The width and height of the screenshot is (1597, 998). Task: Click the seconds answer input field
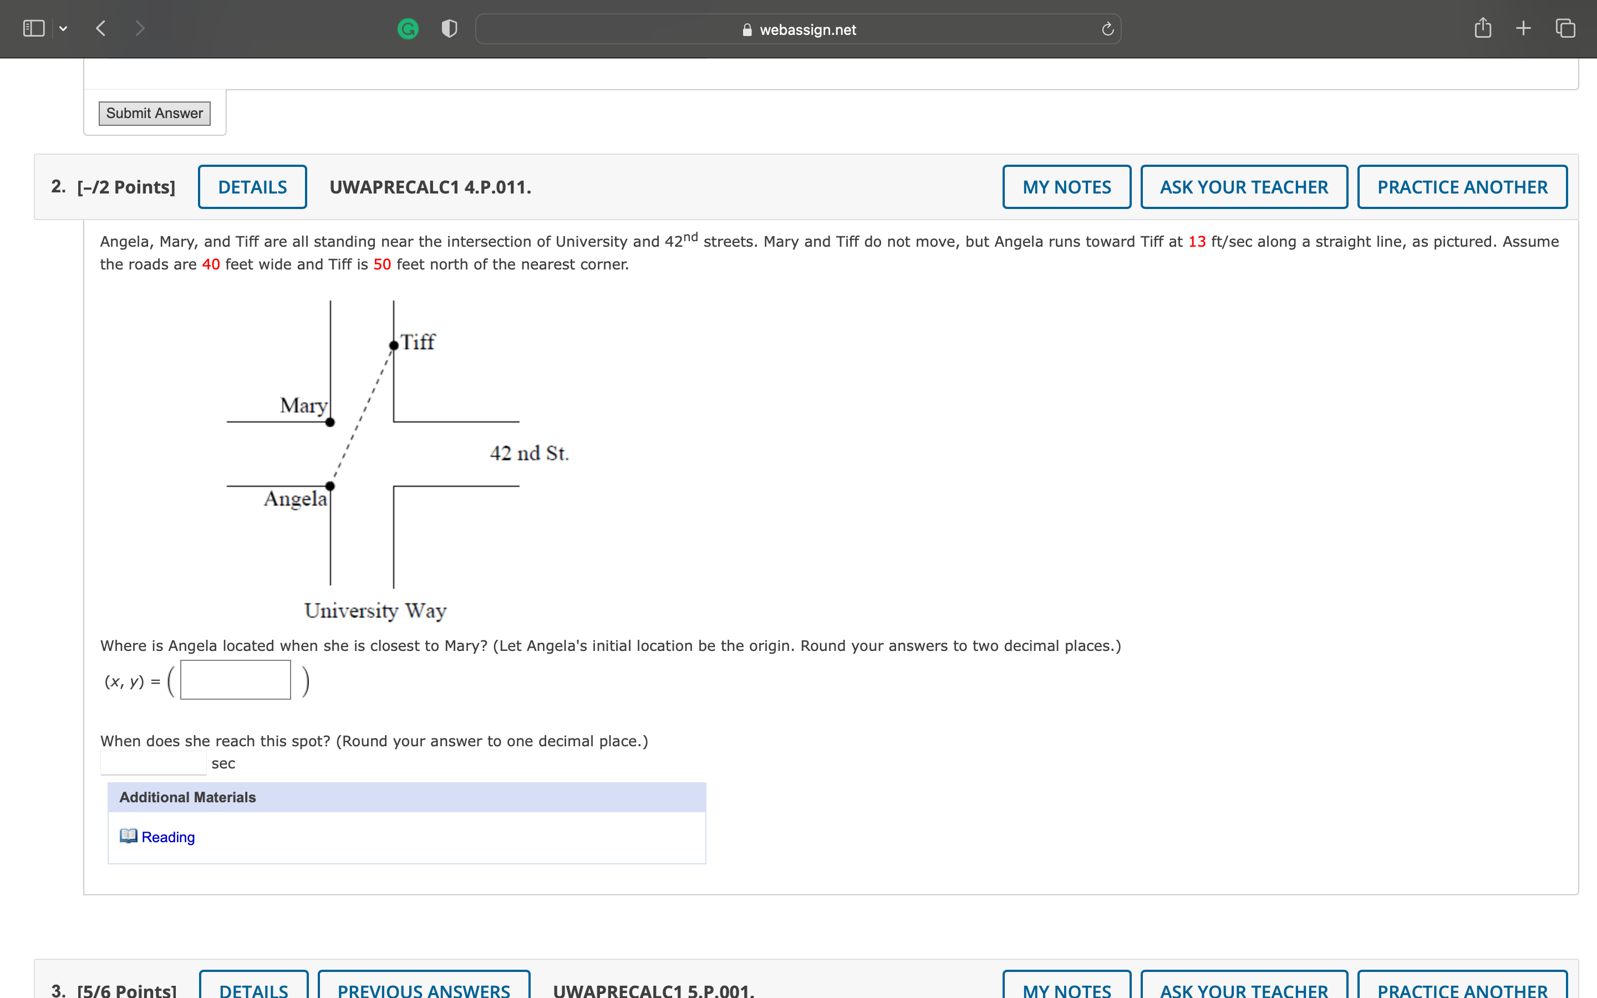point(153,763)
